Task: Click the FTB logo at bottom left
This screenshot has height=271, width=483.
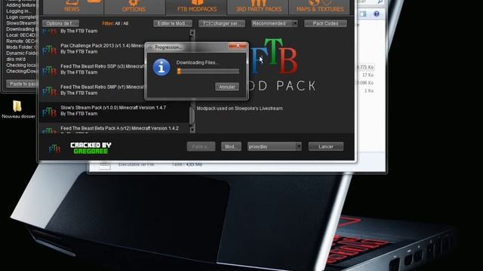Action: pos(54,149)
